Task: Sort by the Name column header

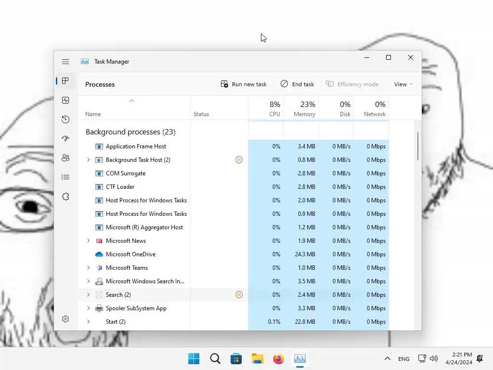Action: pyautogui.click(x=134, y=108)
